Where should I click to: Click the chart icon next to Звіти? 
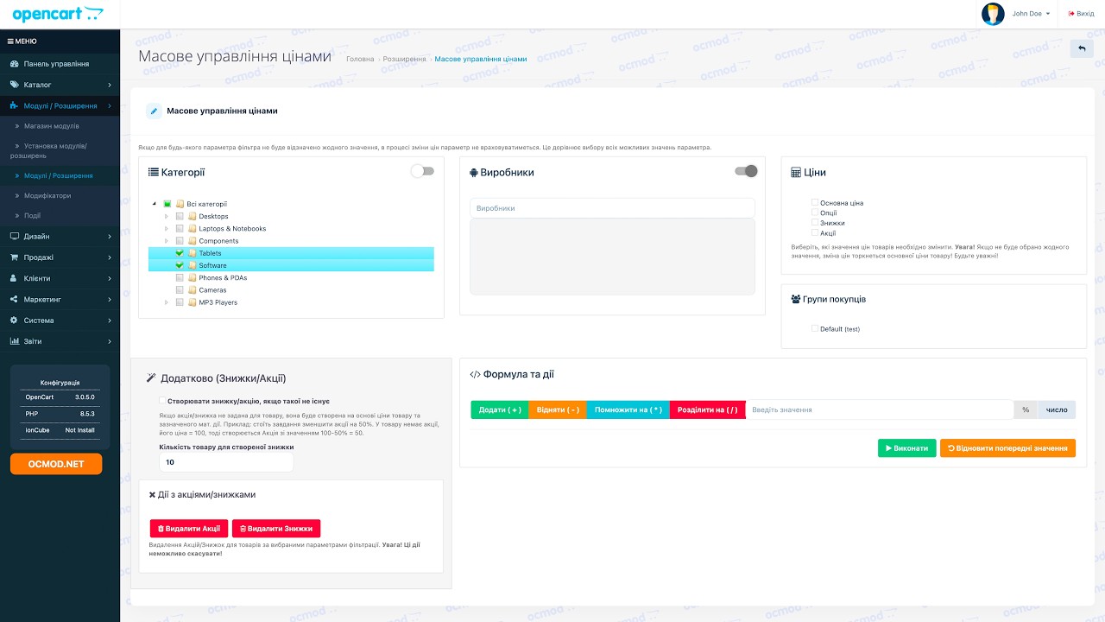pos(15,341)
